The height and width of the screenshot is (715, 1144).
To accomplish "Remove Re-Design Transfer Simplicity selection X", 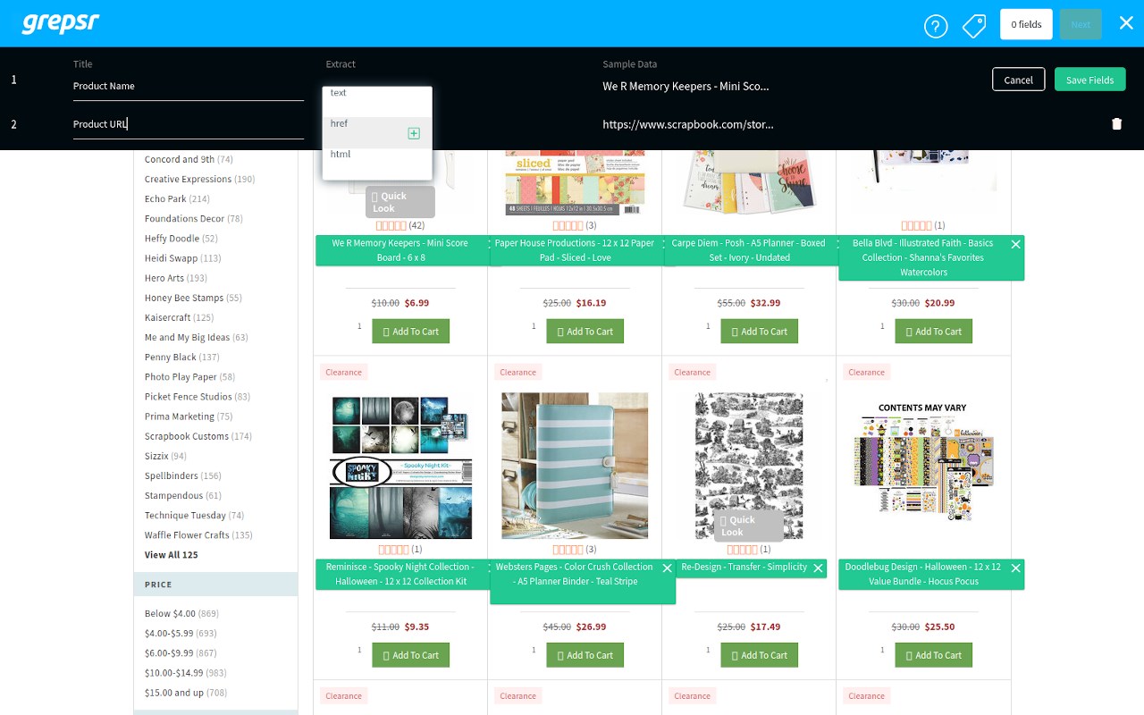I will [x=818, y=568].
